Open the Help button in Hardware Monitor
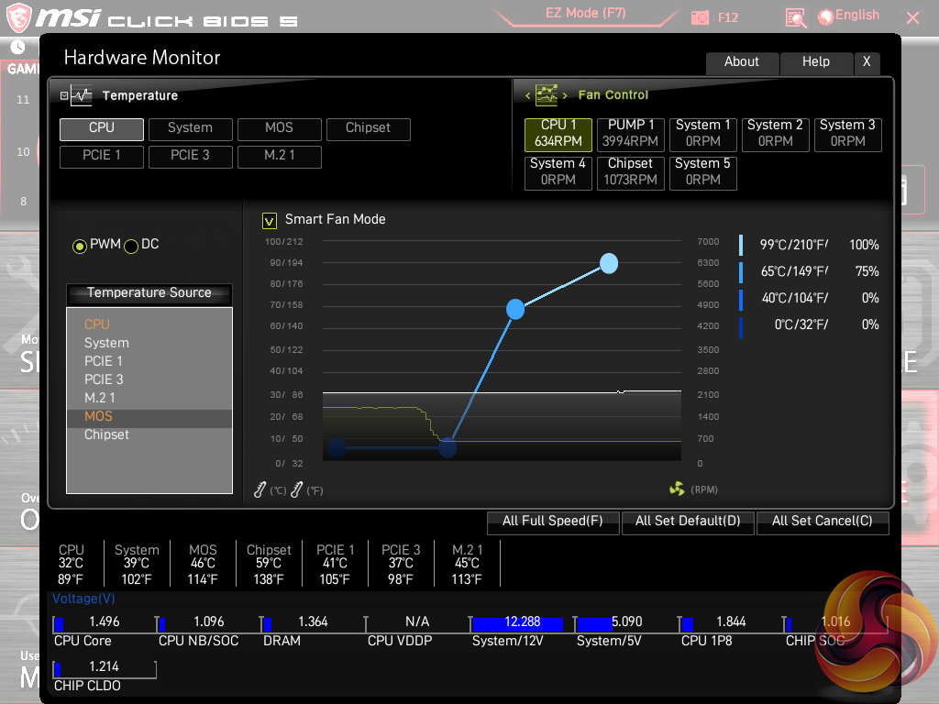 pyautogui.click(x=815, y=62)
